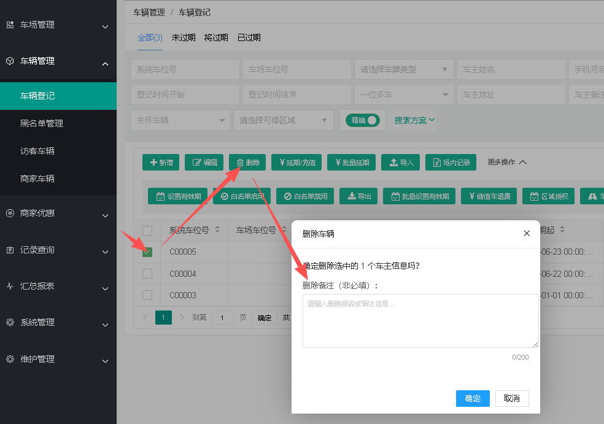
Task: Open 黑名单管理 in the sidebar
Action: pos(42,123)
